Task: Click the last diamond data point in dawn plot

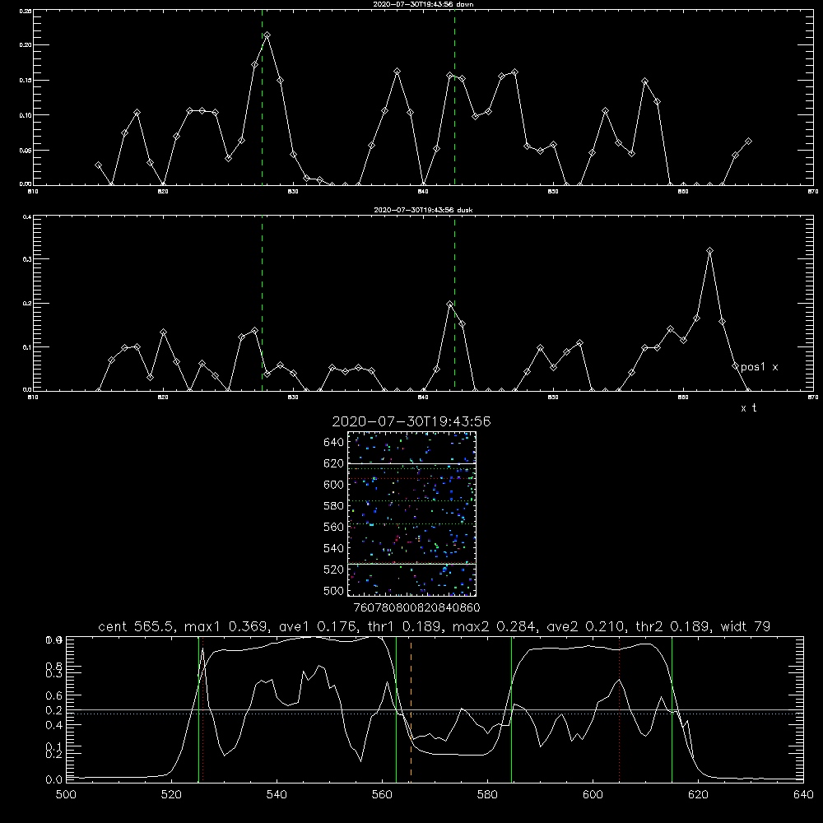Action: pyautogui.click(x=748, y=142)
